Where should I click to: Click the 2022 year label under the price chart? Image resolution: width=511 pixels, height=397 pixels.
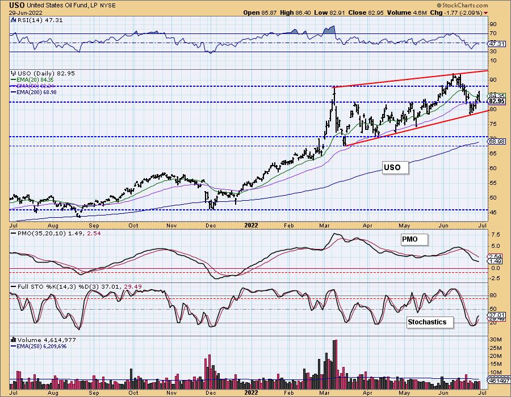(x=251, y=225)
